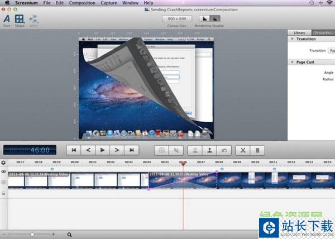Click the timeline settings gear icon

[3, 162]
